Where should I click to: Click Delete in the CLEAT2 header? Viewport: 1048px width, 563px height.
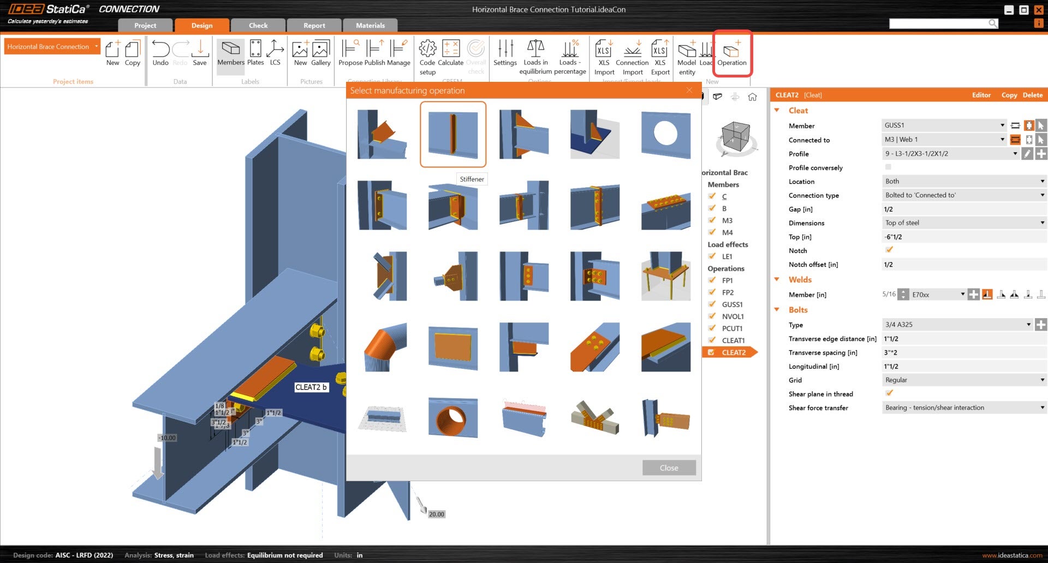click(1032, 95)
